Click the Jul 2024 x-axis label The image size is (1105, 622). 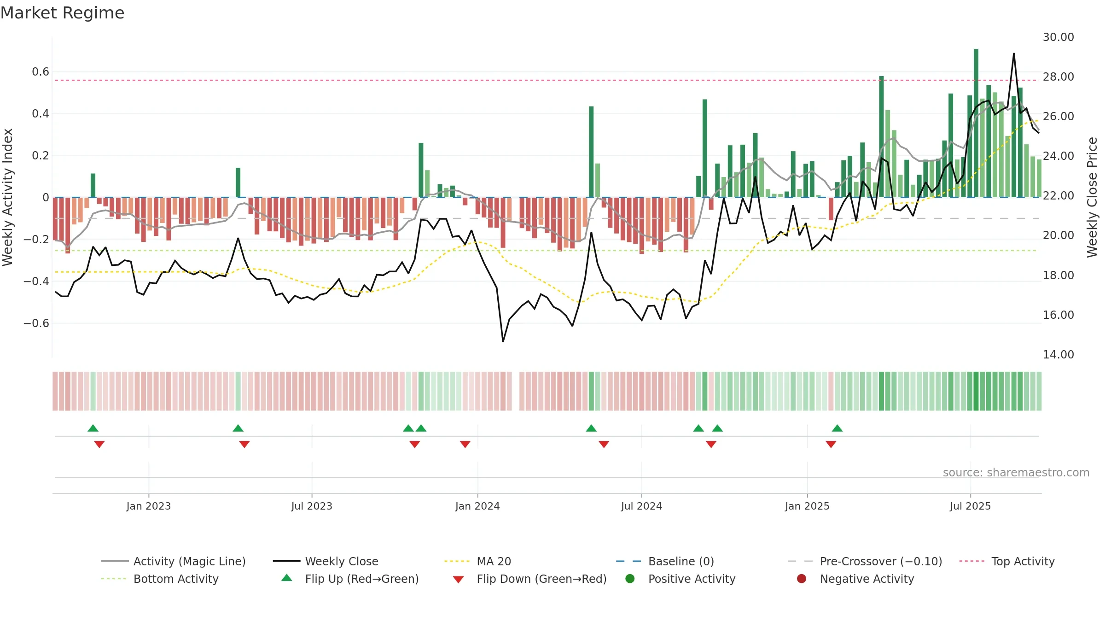pyautogui.click(x=641, y=506)
